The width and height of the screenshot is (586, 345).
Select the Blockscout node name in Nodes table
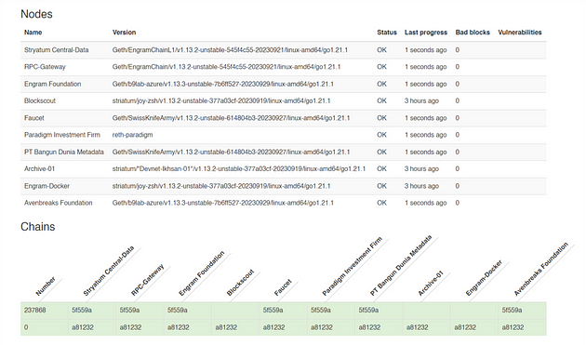pyautogui.click(x=40, y=101)
